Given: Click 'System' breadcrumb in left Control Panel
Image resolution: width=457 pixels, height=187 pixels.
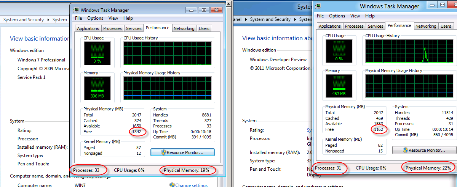Looking at the screenshot, I should 60,20.
